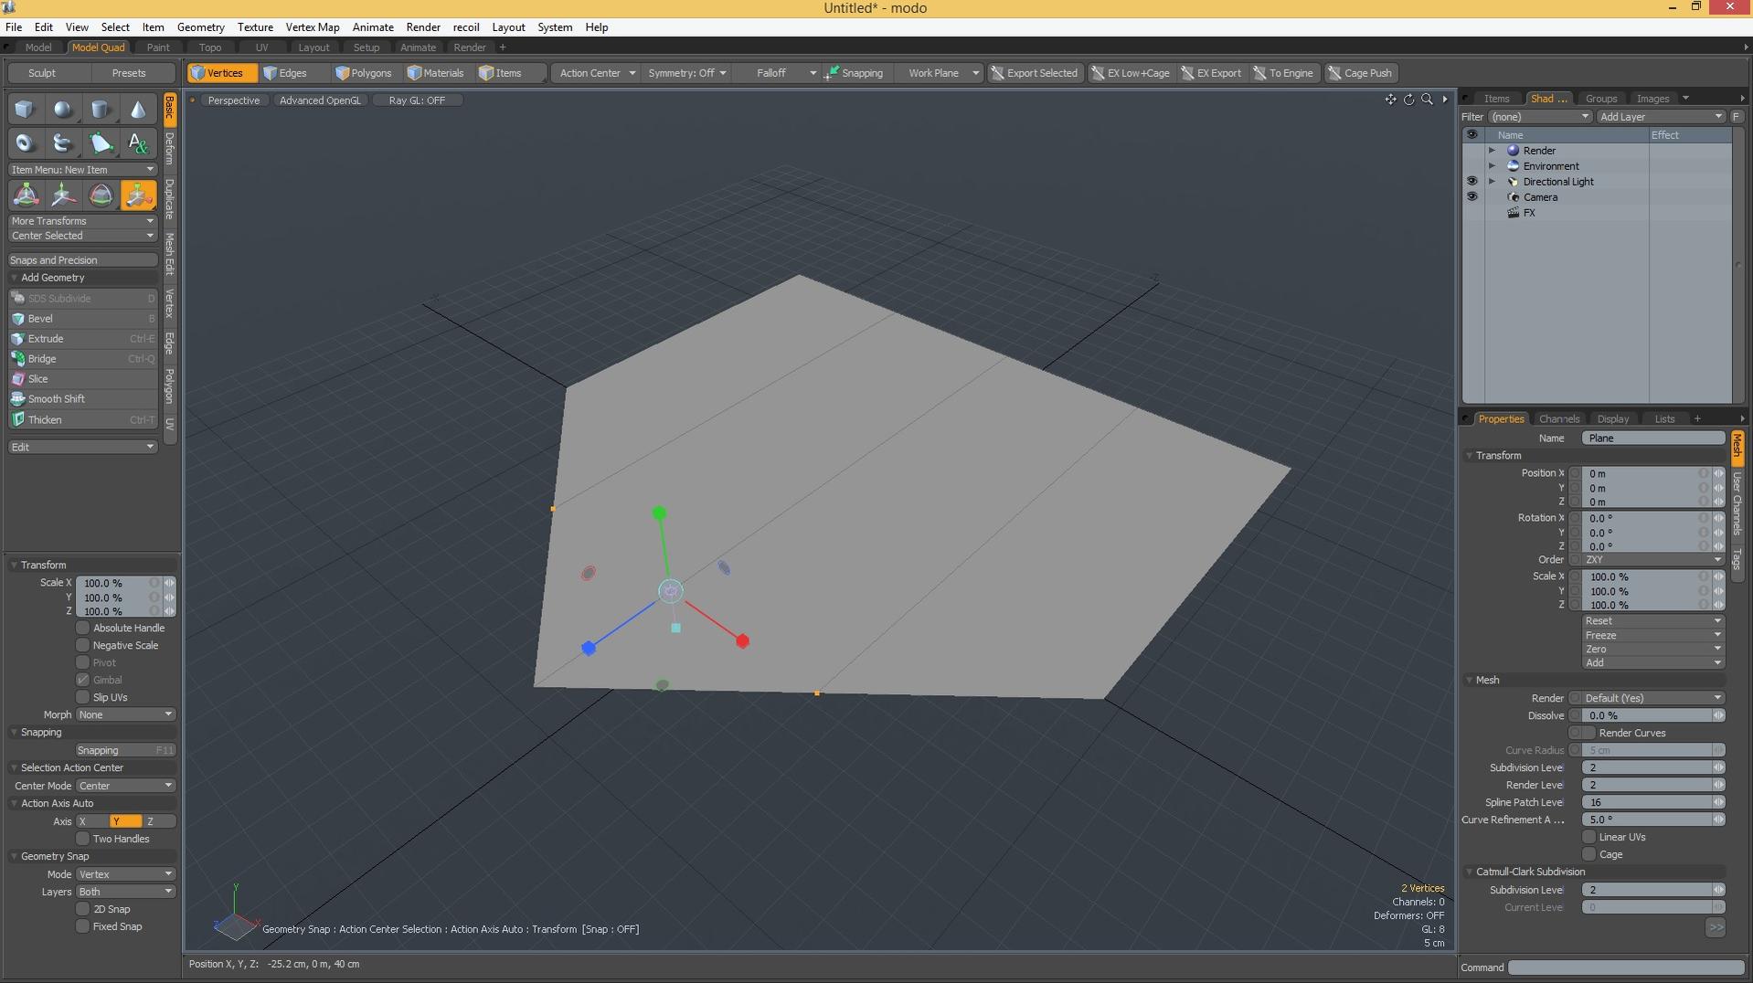Click the Export Selected button
Image resolution: width=1753 pixels, height=983 pixels.
click(1035, 72)
